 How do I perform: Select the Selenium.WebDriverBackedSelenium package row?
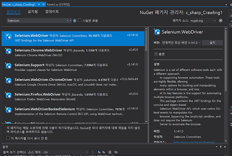tap(73, 111)
